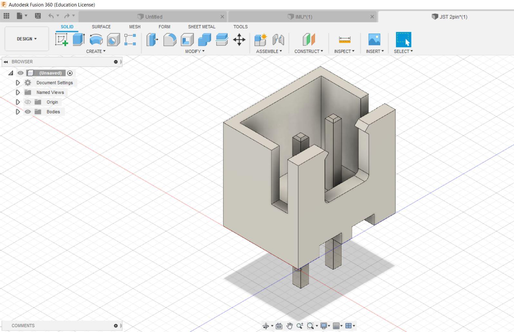Select the Document Settings tree item
Viewport: 514px width, 332px height.
[54, 83]
